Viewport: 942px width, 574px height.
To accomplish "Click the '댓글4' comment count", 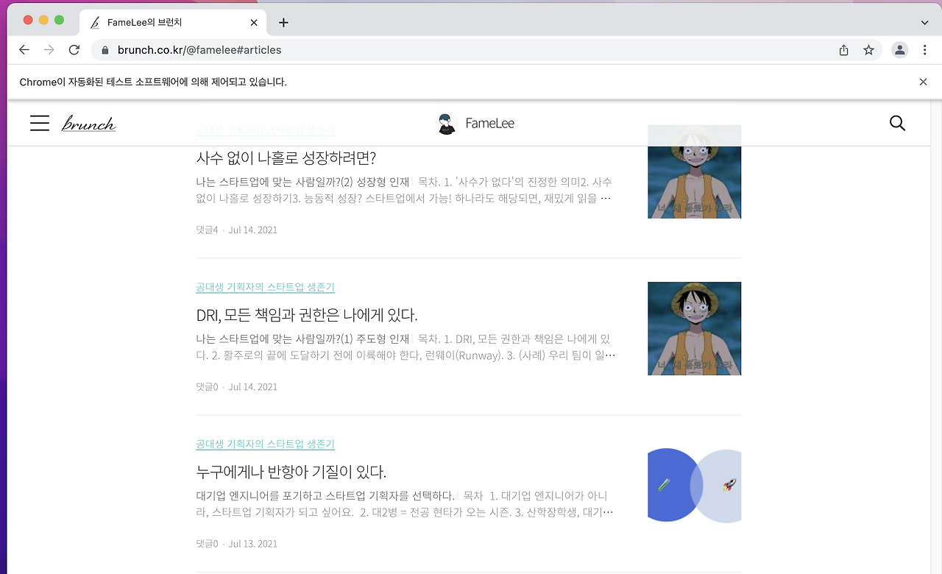I will pos(207,230).
